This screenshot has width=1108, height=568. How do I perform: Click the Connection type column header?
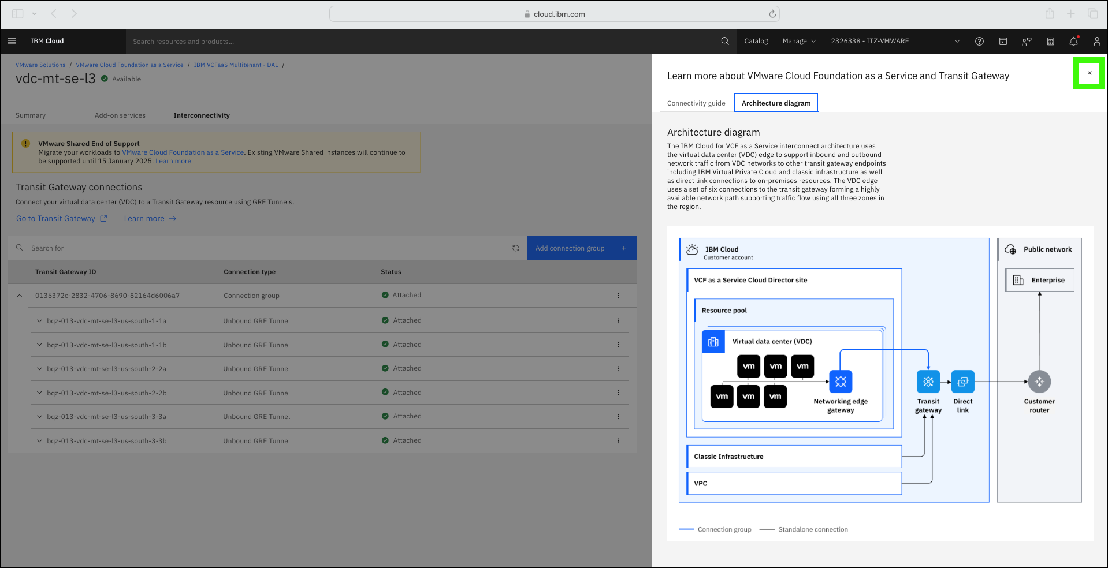250,272
